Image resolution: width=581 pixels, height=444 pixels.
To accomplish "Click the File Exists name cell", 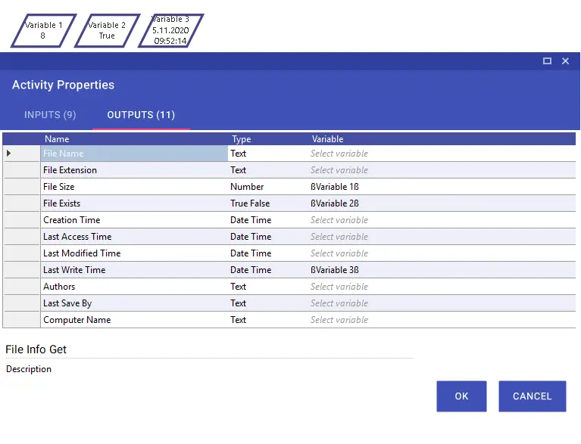I will pos(134,203).
